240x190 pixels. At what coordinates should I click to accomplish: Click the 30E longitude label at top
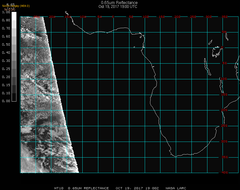[209, 17]
